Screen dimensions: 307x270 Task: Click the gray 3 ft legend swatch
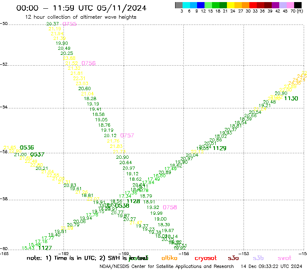(x=179, y=5)
